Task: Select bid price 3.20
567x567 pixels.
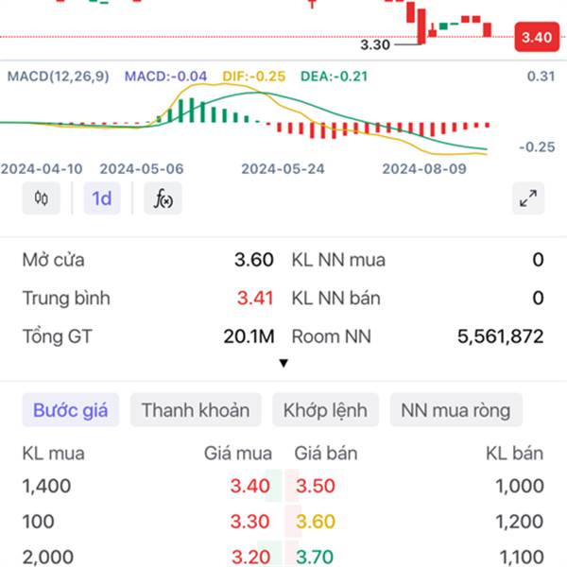Action: (250, 557)
